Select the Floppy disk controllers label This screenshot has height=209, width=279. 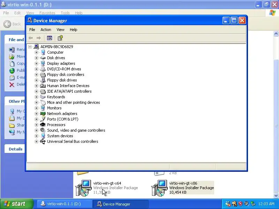66,75
